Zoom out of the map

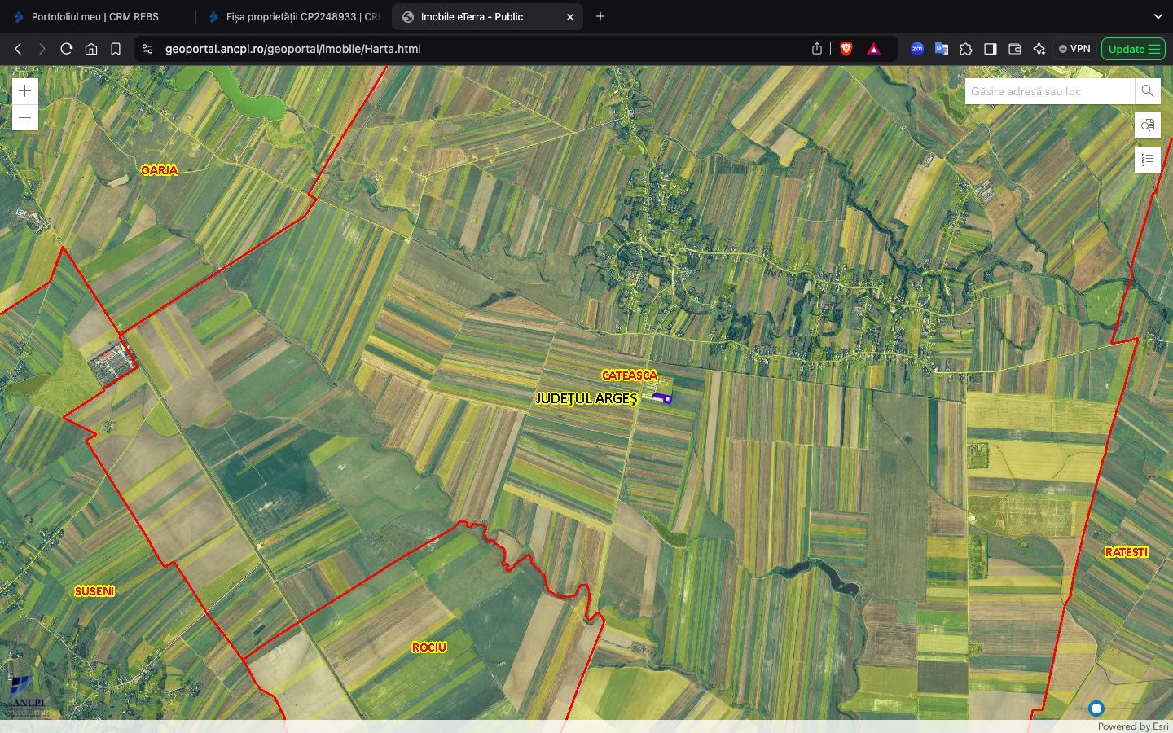pyautogui.click(x=25, y=118)
